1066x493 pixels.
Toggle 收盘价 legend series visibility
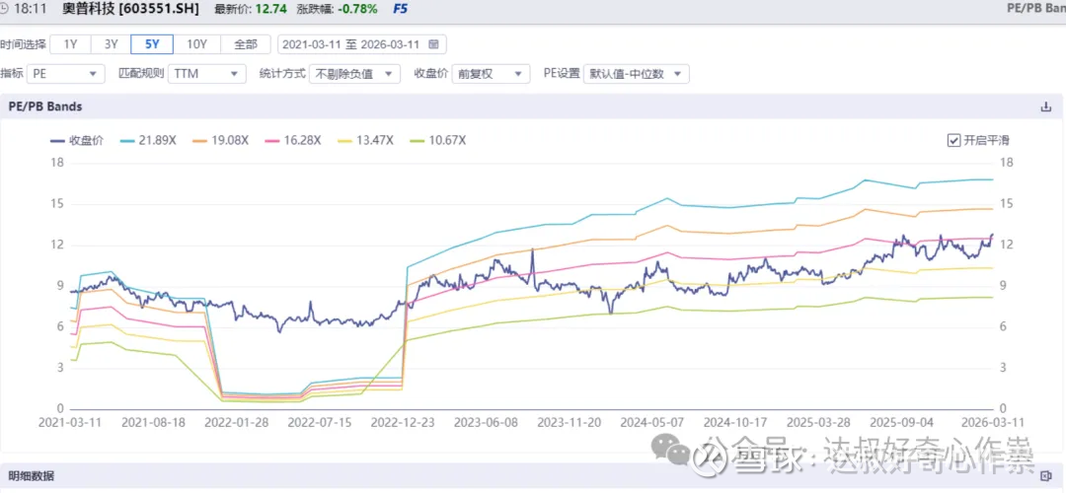coord(77,141)
